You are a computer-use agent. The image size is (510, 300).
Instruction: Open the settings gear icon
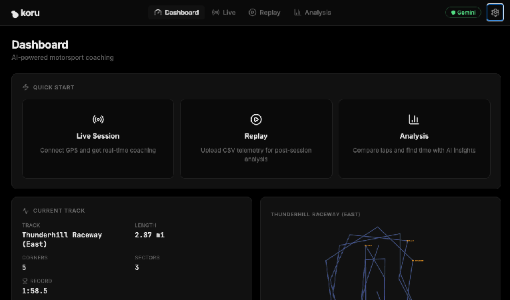(495, 13)
